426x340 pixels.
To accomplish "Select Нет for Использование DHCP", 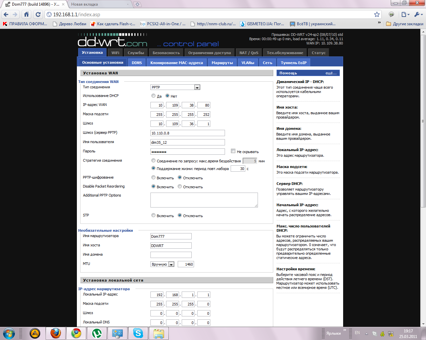I will pyautogui.click(x=167, y=96).
